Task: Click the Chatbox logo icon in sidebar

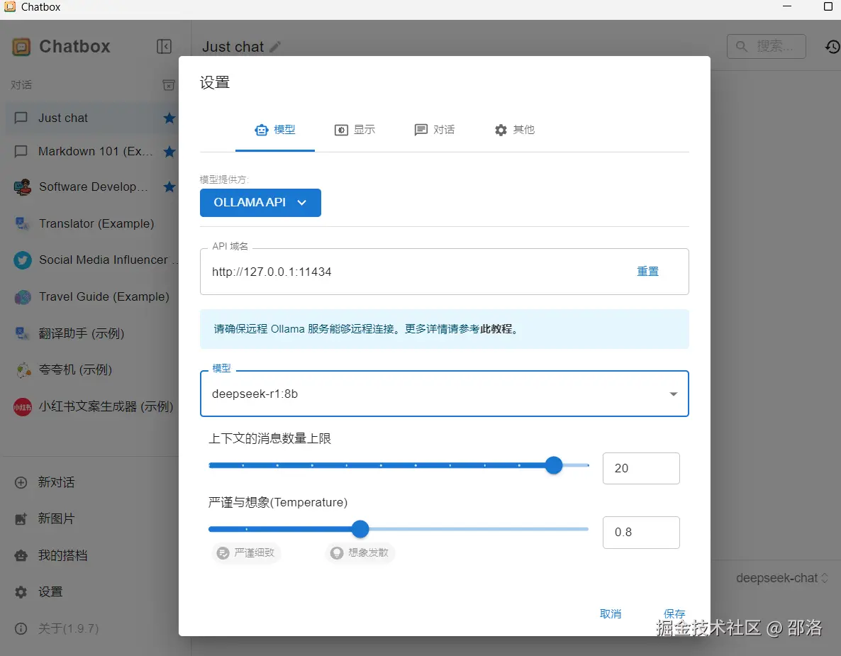Action: [x=21, y=47]
